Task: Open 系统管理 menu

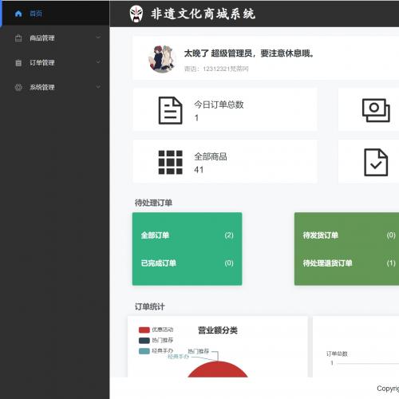Action: pyautogui.click(x=54, y=87)
